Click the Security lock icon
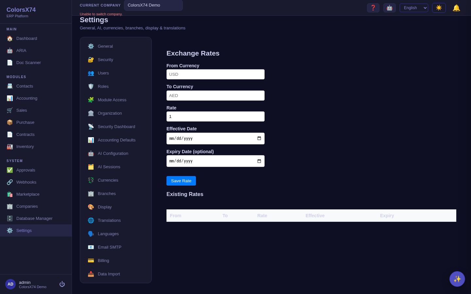 [x=91, y=60]
